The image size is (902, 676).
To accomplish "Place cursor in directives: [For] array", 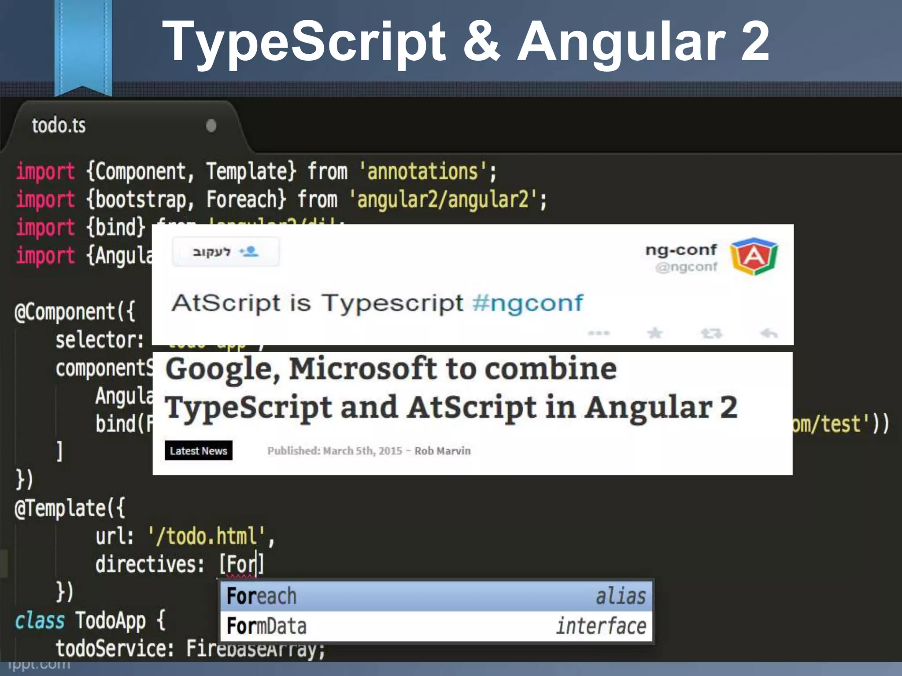I will pyautogui.click(x=242, y=565).
